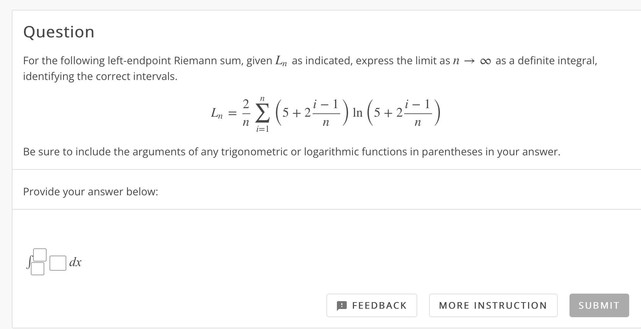
Task: Click the Question heading
Action: click(59, 31)
